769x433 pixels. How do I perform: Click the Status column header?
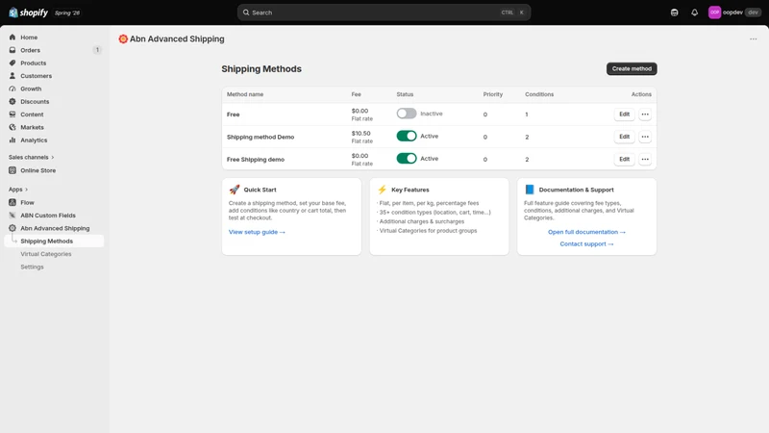[405, 94]
